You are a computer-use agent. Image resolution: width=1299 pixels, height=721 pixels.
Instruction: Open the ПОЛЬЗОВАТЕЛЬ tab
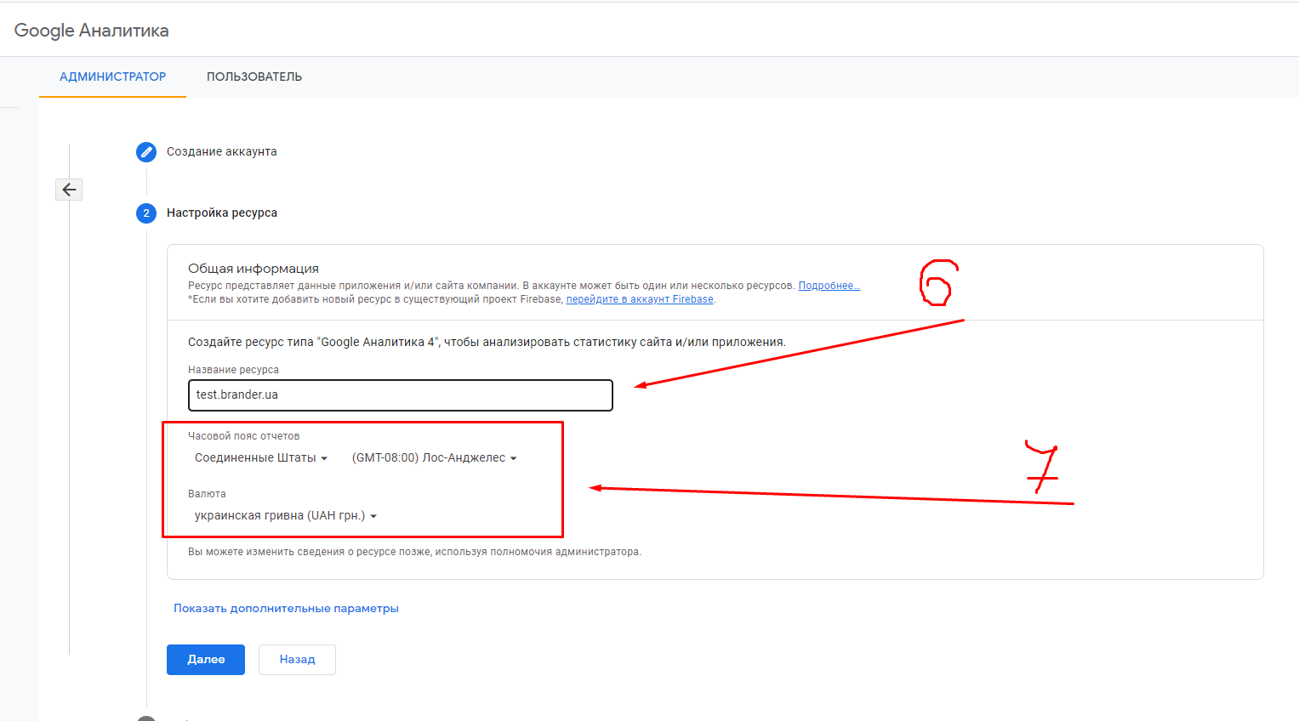coord(254,77)
